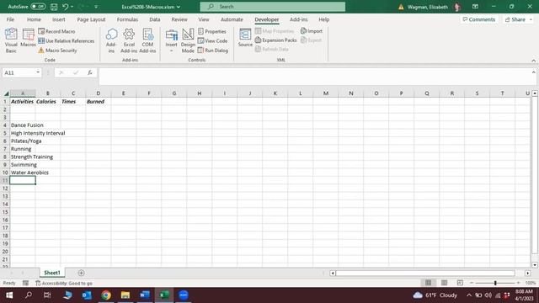The height and width of the screenshot is (303, 539).
Task: Click in the Search box
Action: coord(273,7)
